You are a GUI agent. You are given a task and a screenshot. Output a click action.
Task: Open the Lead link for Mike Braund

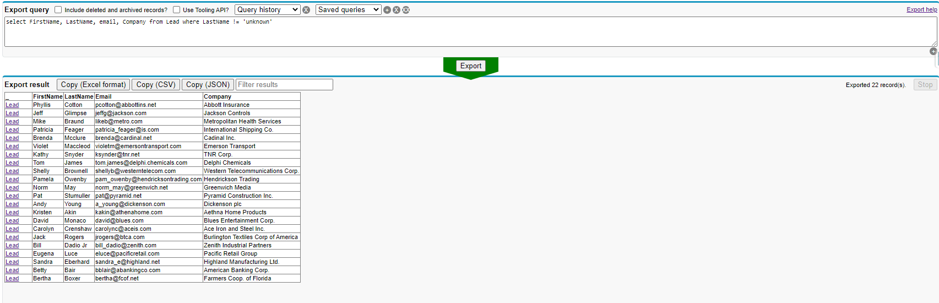tap(12, 122)
